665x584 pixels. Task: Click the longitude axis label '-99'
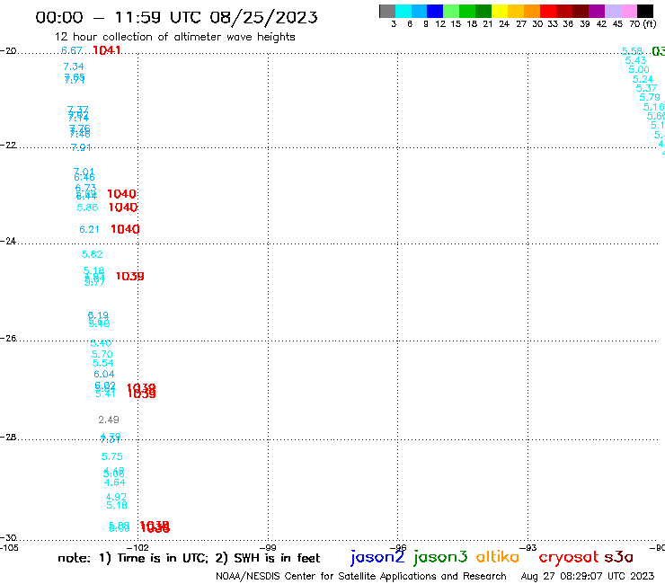[268, 547]
